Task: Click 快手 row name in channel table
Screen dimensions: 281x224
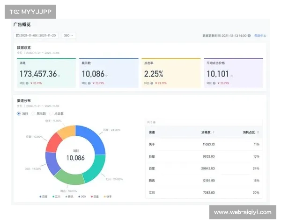Action: (152, 144)
